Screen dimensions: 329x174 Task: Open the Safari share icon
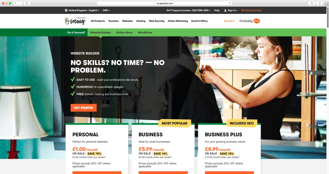312,3
